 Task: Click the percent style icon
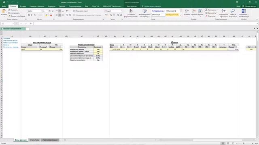pyautogui.click(x=111, y=15)
